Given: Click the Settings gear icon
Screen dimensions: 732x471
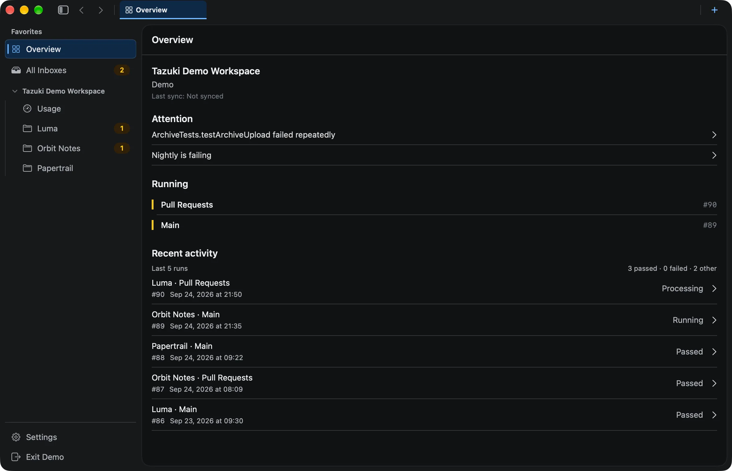Looking at the screenshot, I should [x=16, y=437].
